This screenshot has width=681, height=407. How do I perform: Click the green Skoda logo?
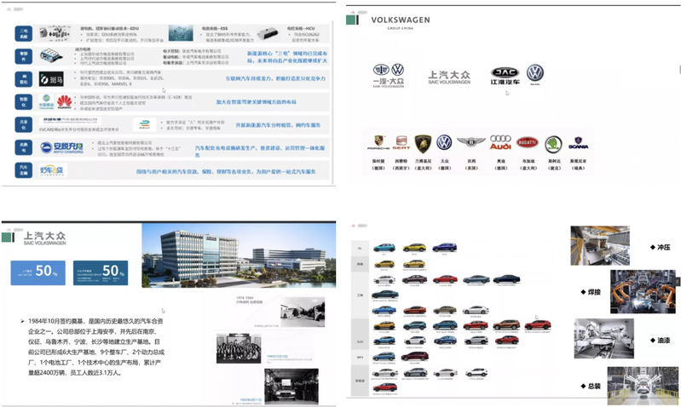[554, 144]
